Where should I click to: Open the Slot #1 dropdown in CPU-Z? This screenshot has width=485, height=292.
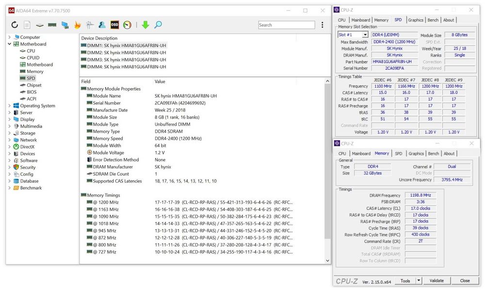pyautogui.click(x=365, y=35)
